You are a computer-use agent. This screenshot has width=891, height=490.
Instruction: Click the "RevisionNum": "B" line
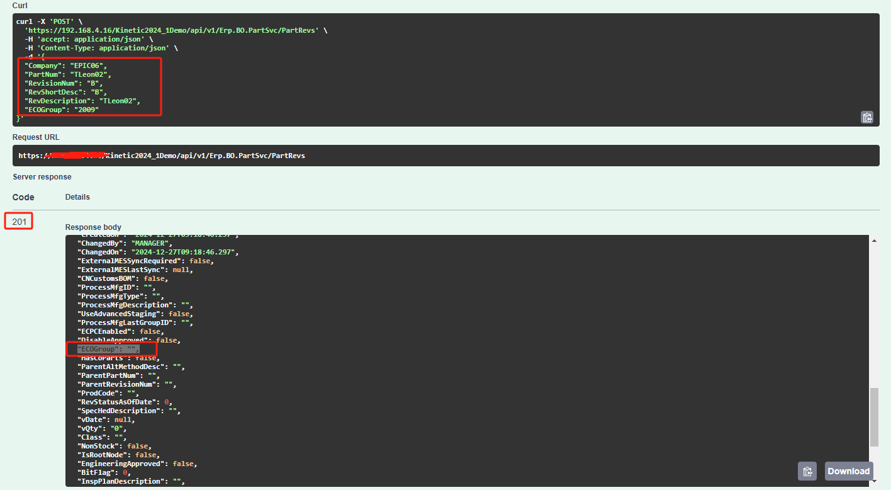tap(64, 83)
